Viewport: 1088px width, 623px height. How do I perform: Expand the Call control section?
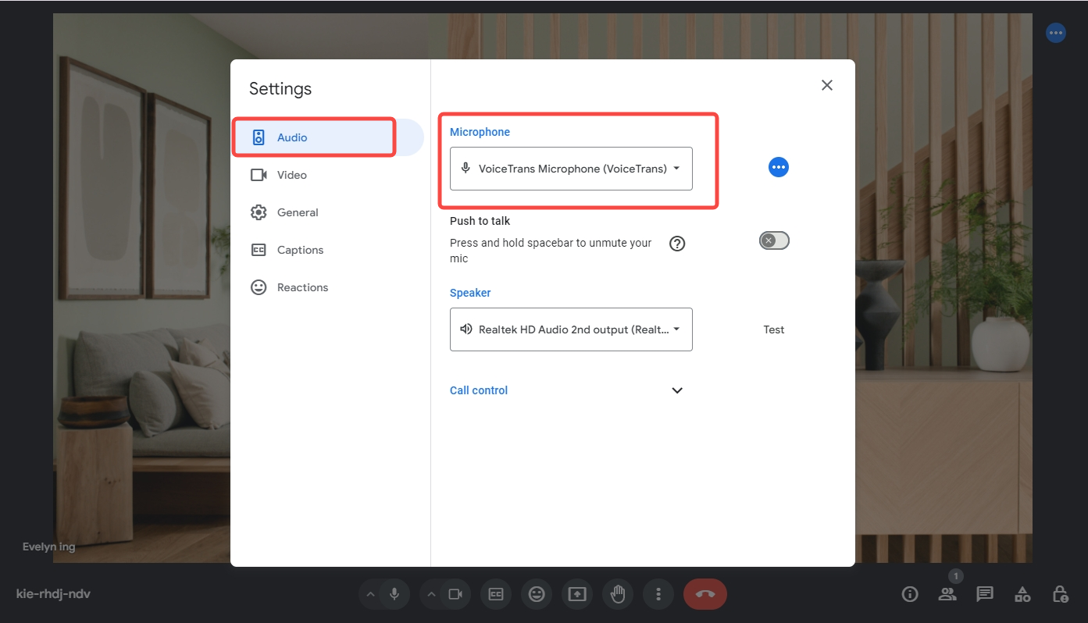(677, 390)
